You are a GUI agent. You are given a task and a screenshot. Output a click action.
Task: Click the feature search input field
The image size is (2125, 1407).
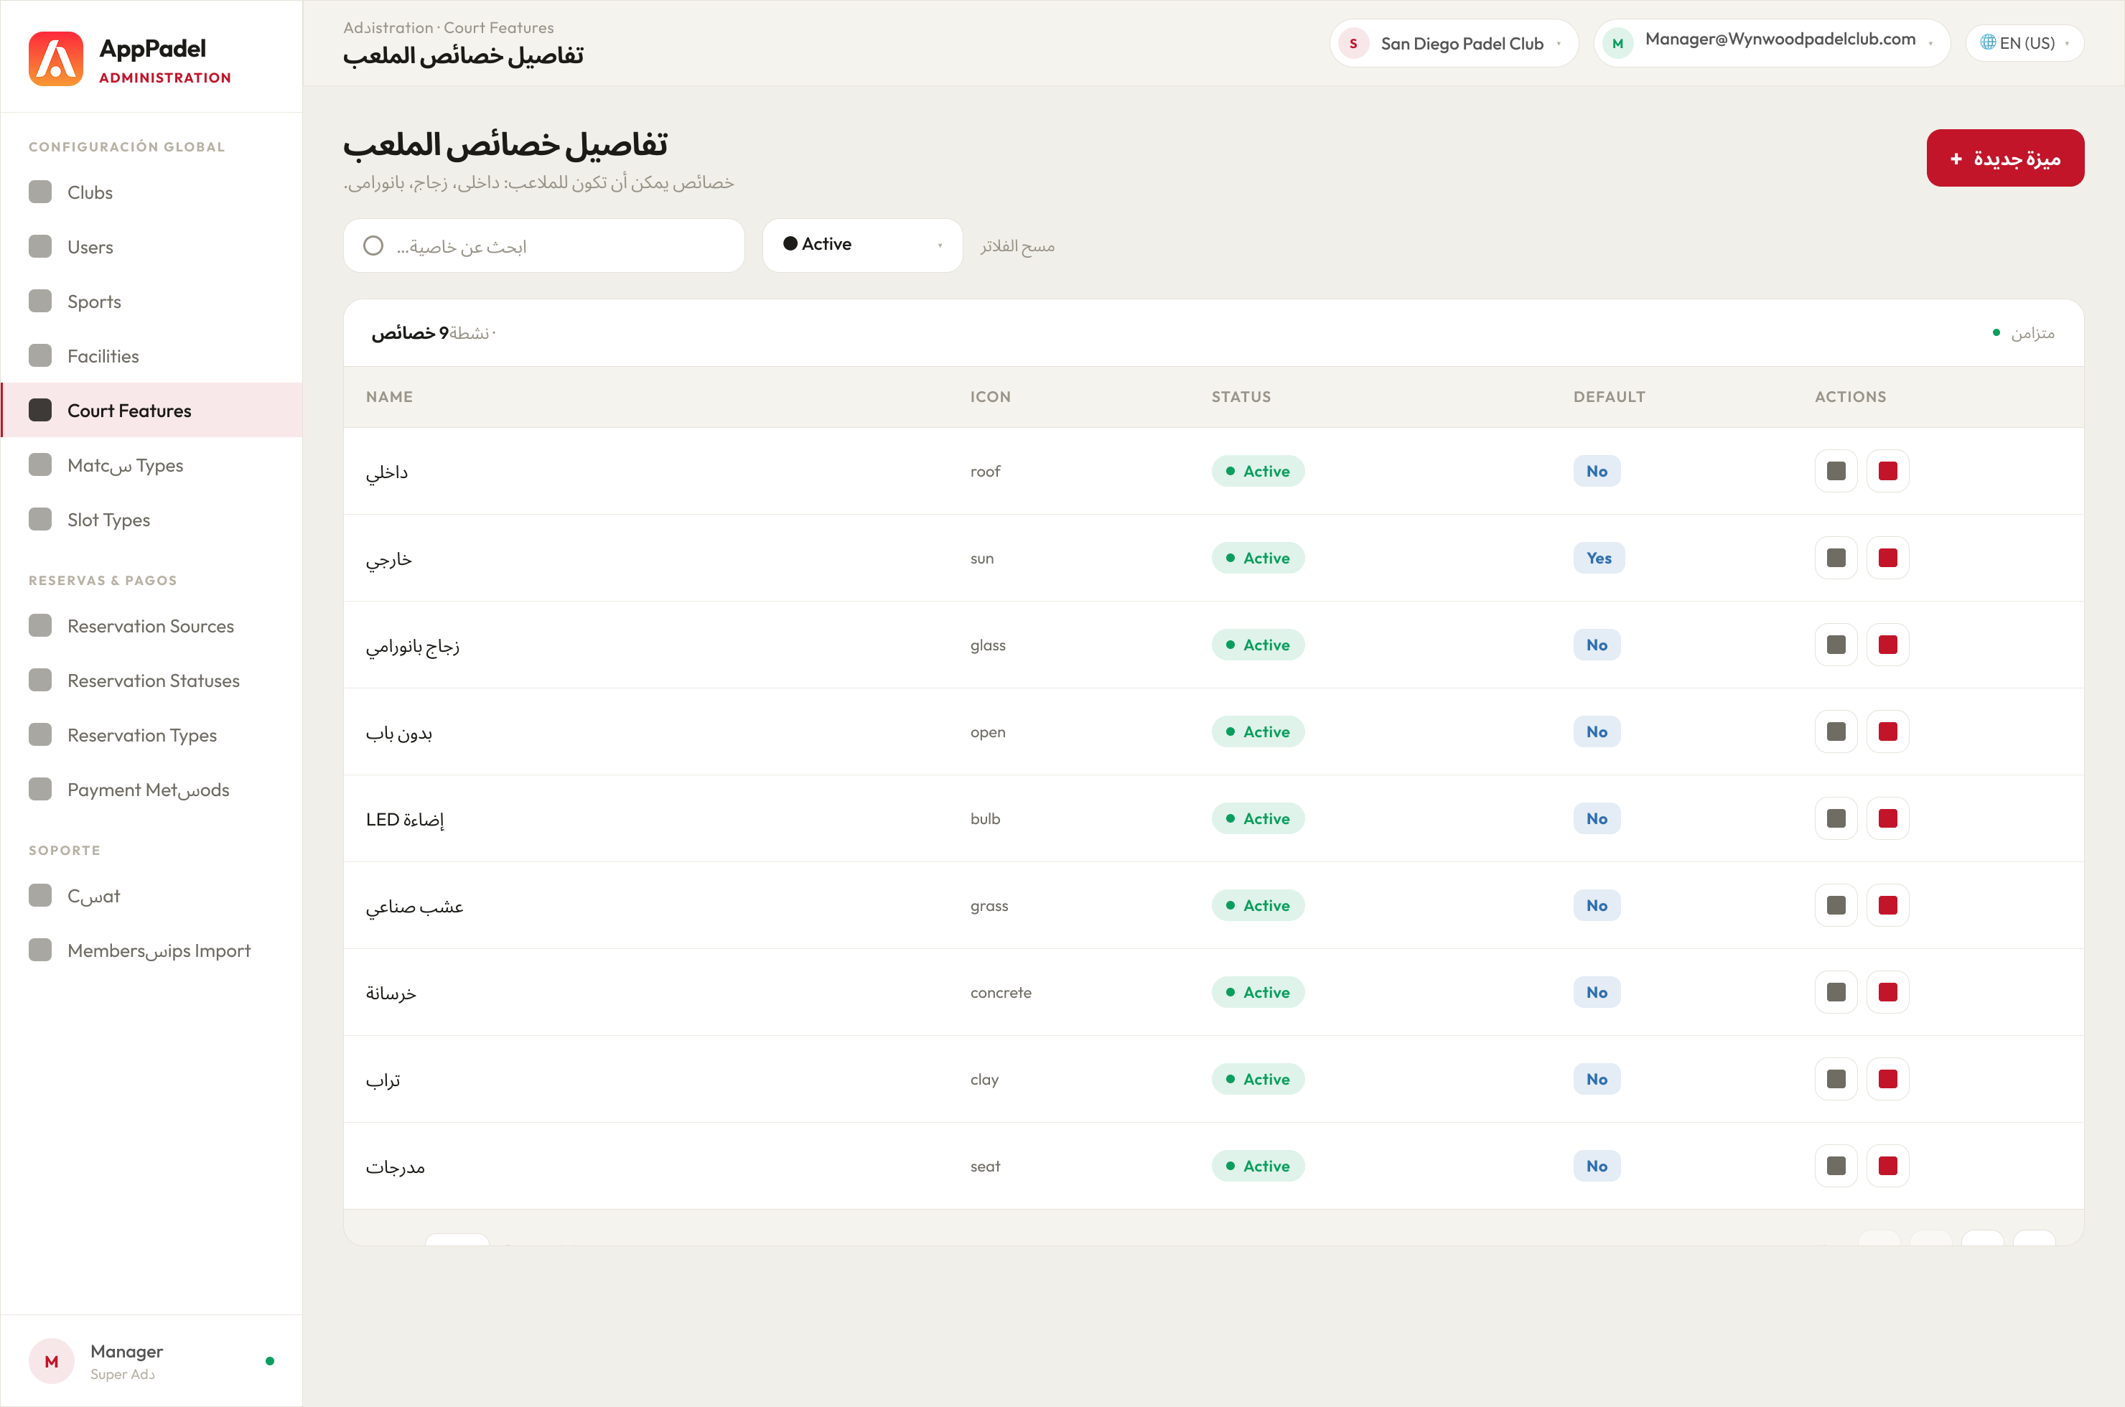coord(544,245)
